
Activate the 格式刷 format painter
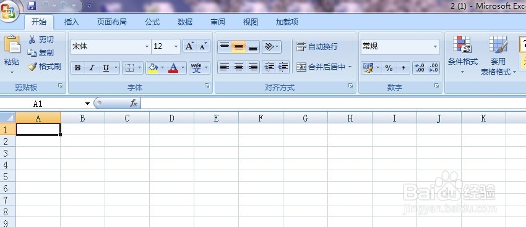click(x=45, y=67)
